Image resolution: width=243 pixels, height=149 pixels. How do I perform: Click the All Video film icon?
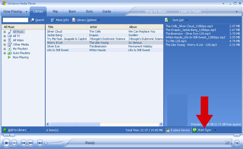[x=10, y=40]
